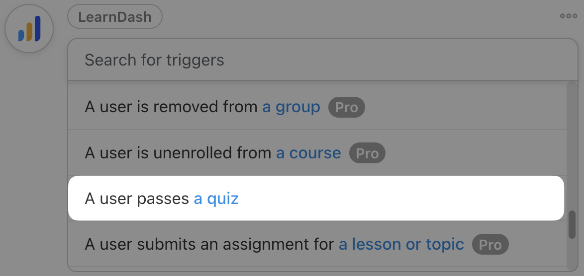Click the "A user passes" text

[137, 199]
